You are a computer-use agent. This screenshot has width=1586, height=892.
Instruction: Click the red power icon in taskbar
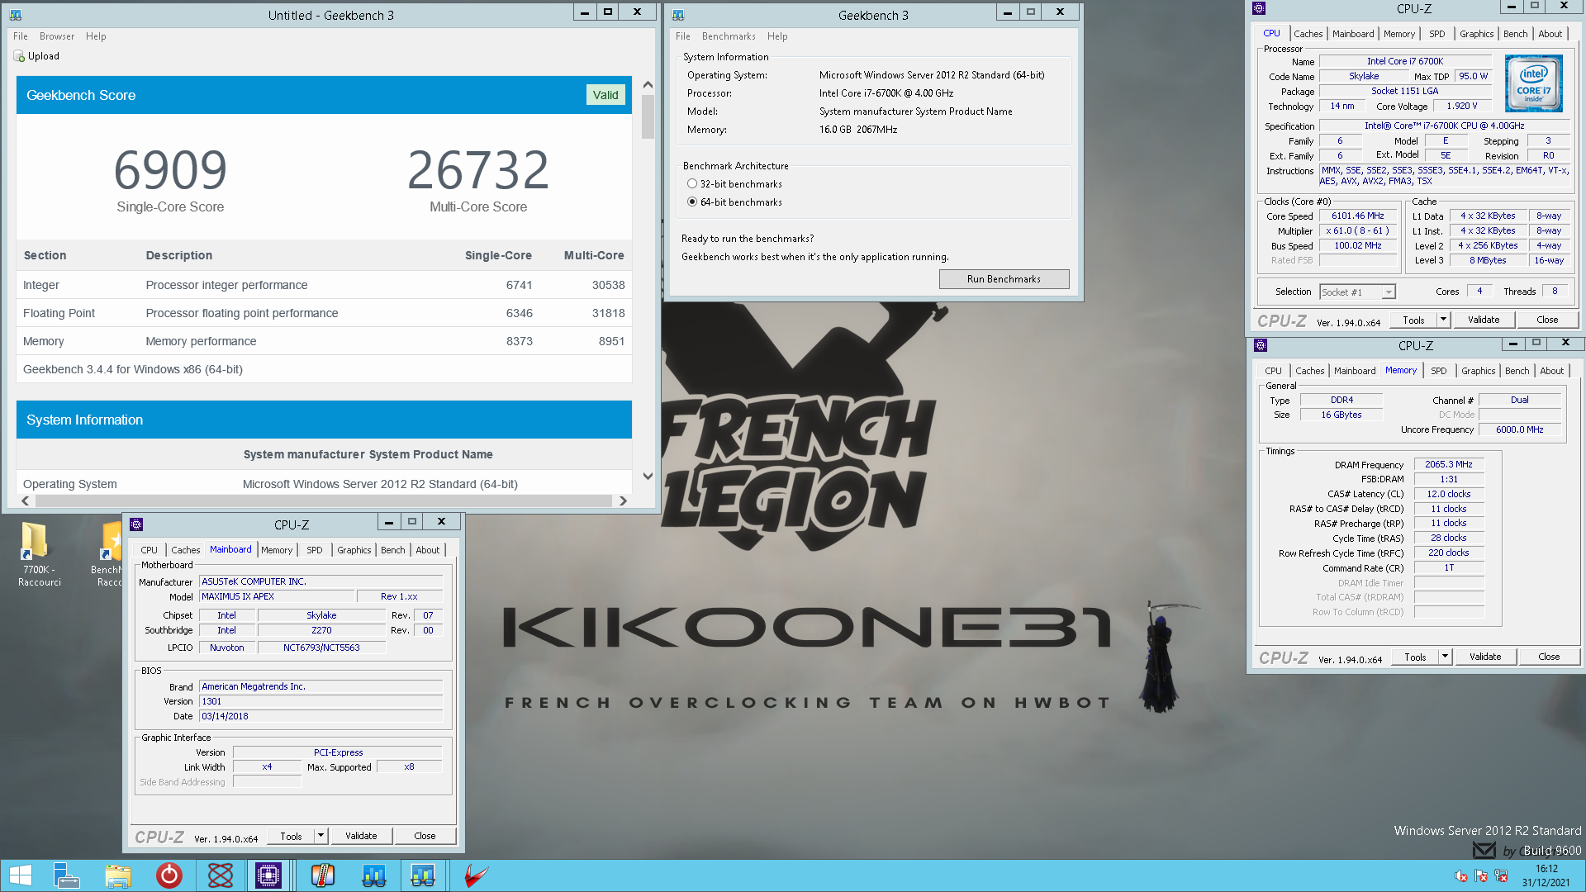[x=169, y=875]
